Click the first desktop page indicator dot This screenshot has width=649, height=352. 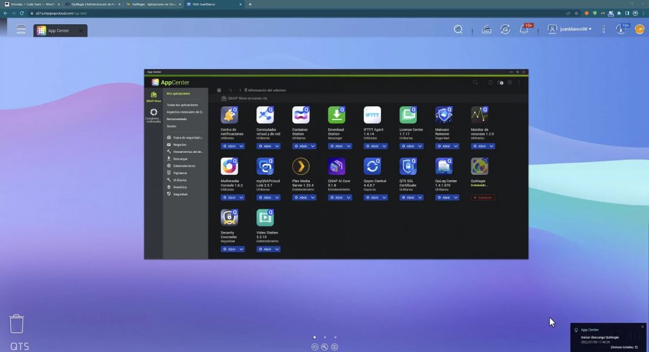(x=314, y=337)
